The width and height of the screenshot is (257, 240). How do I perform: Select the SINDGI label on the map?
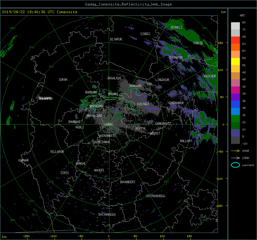click(145, 34)
